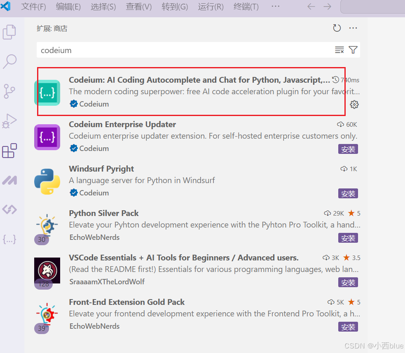405x353 pixels.
Task: Open extensions view more actions menu
Action: pos(353,28)
